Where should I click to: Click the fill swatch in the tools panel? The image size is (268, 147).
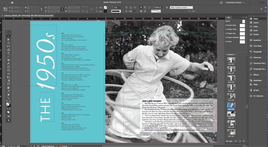8,104
